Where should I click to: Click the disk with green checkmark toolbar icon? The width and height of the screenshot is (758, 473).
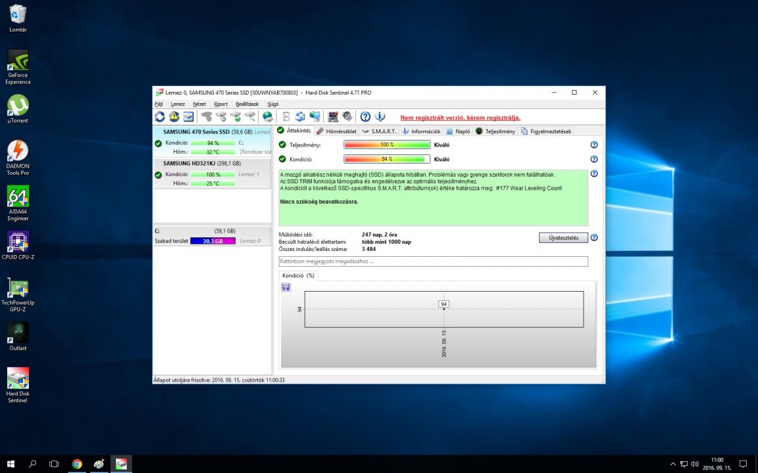236,116
